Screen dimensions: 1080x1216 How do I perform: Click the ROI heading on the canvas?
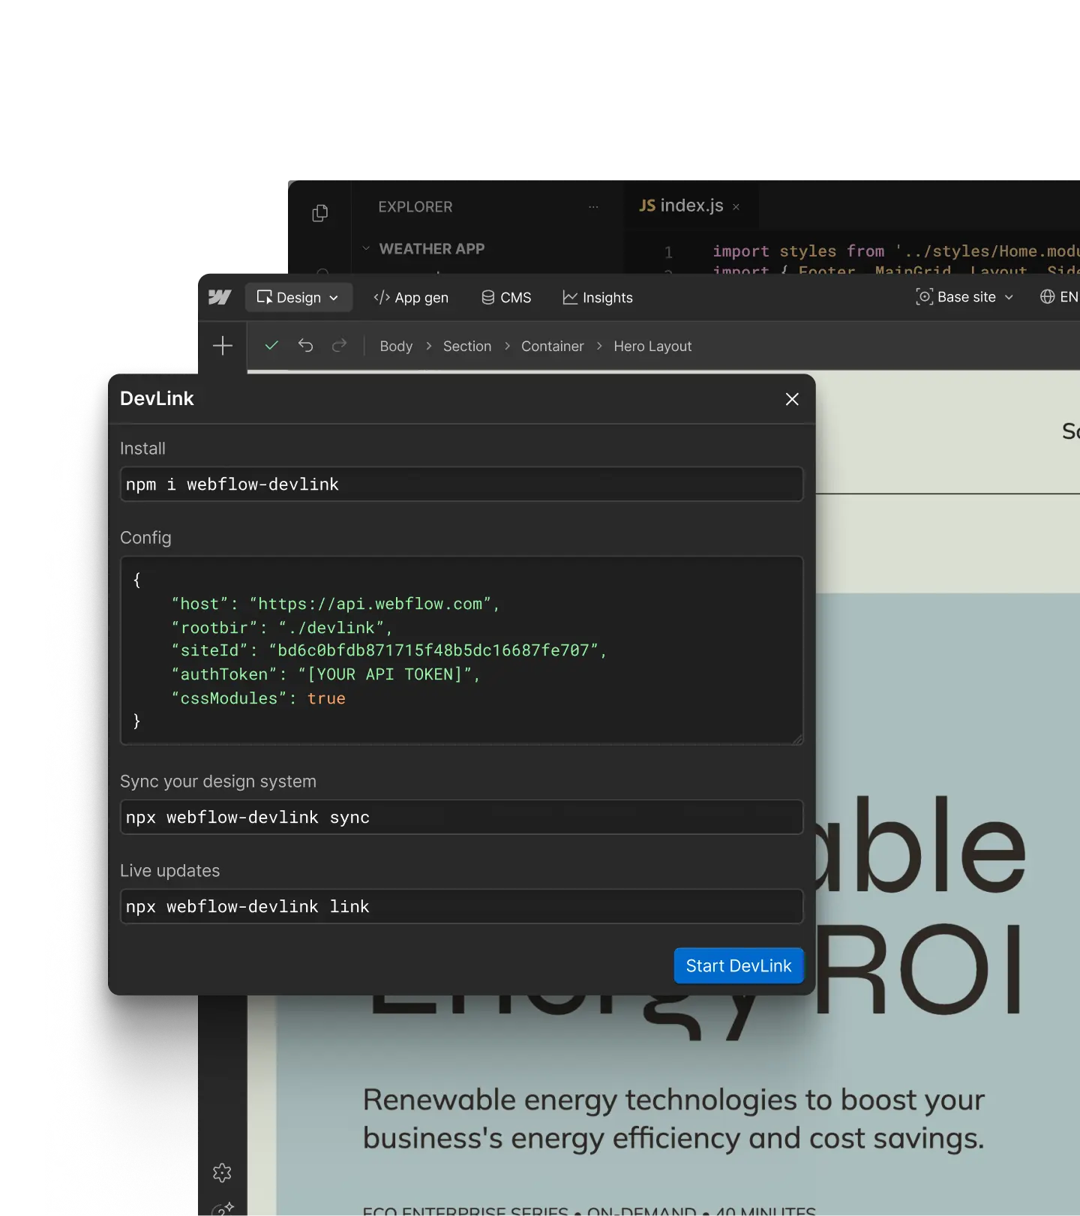pos(919,968)
